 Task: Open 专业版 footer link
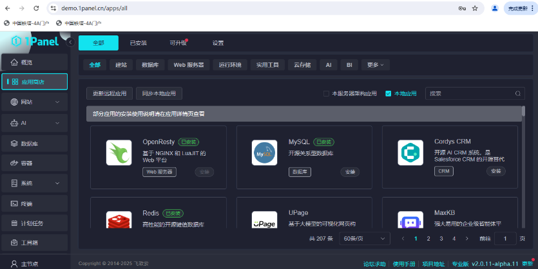coord(460,264)
